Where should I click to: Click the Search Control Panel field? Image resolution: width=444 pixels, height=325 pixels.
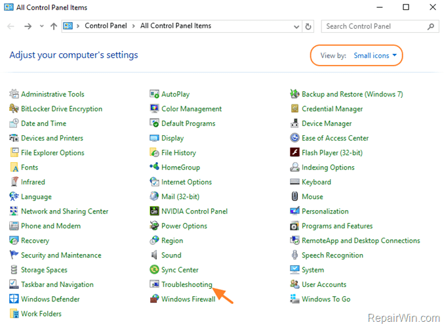click(x=380, y=26)
